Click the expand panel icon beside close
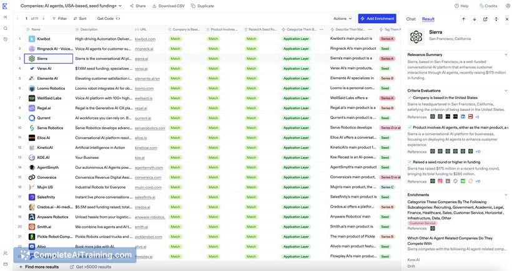This screenshot has height=271, width=512. pyautogui.click(x=496, y=19)
